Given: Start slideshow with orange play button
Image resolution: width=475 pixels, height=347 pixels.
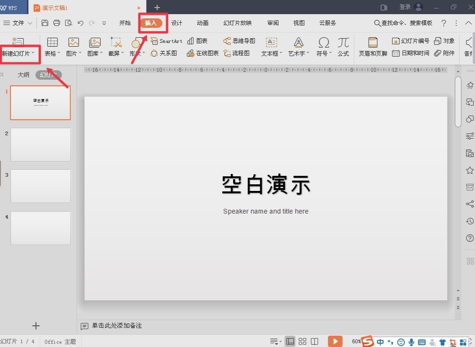Looking at the screenshot, I should [335, 341].
